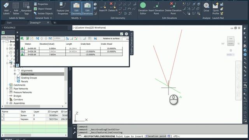Click the Toolspace vertical scrollbar down arrow

[66, 103]
